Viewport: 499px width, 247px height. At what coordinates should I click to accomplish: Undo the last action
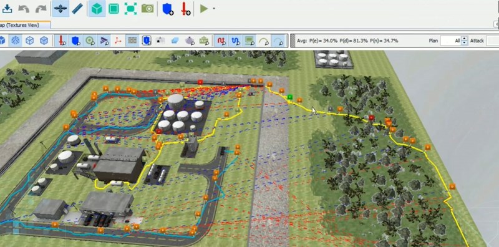click(x=24, y=9)
